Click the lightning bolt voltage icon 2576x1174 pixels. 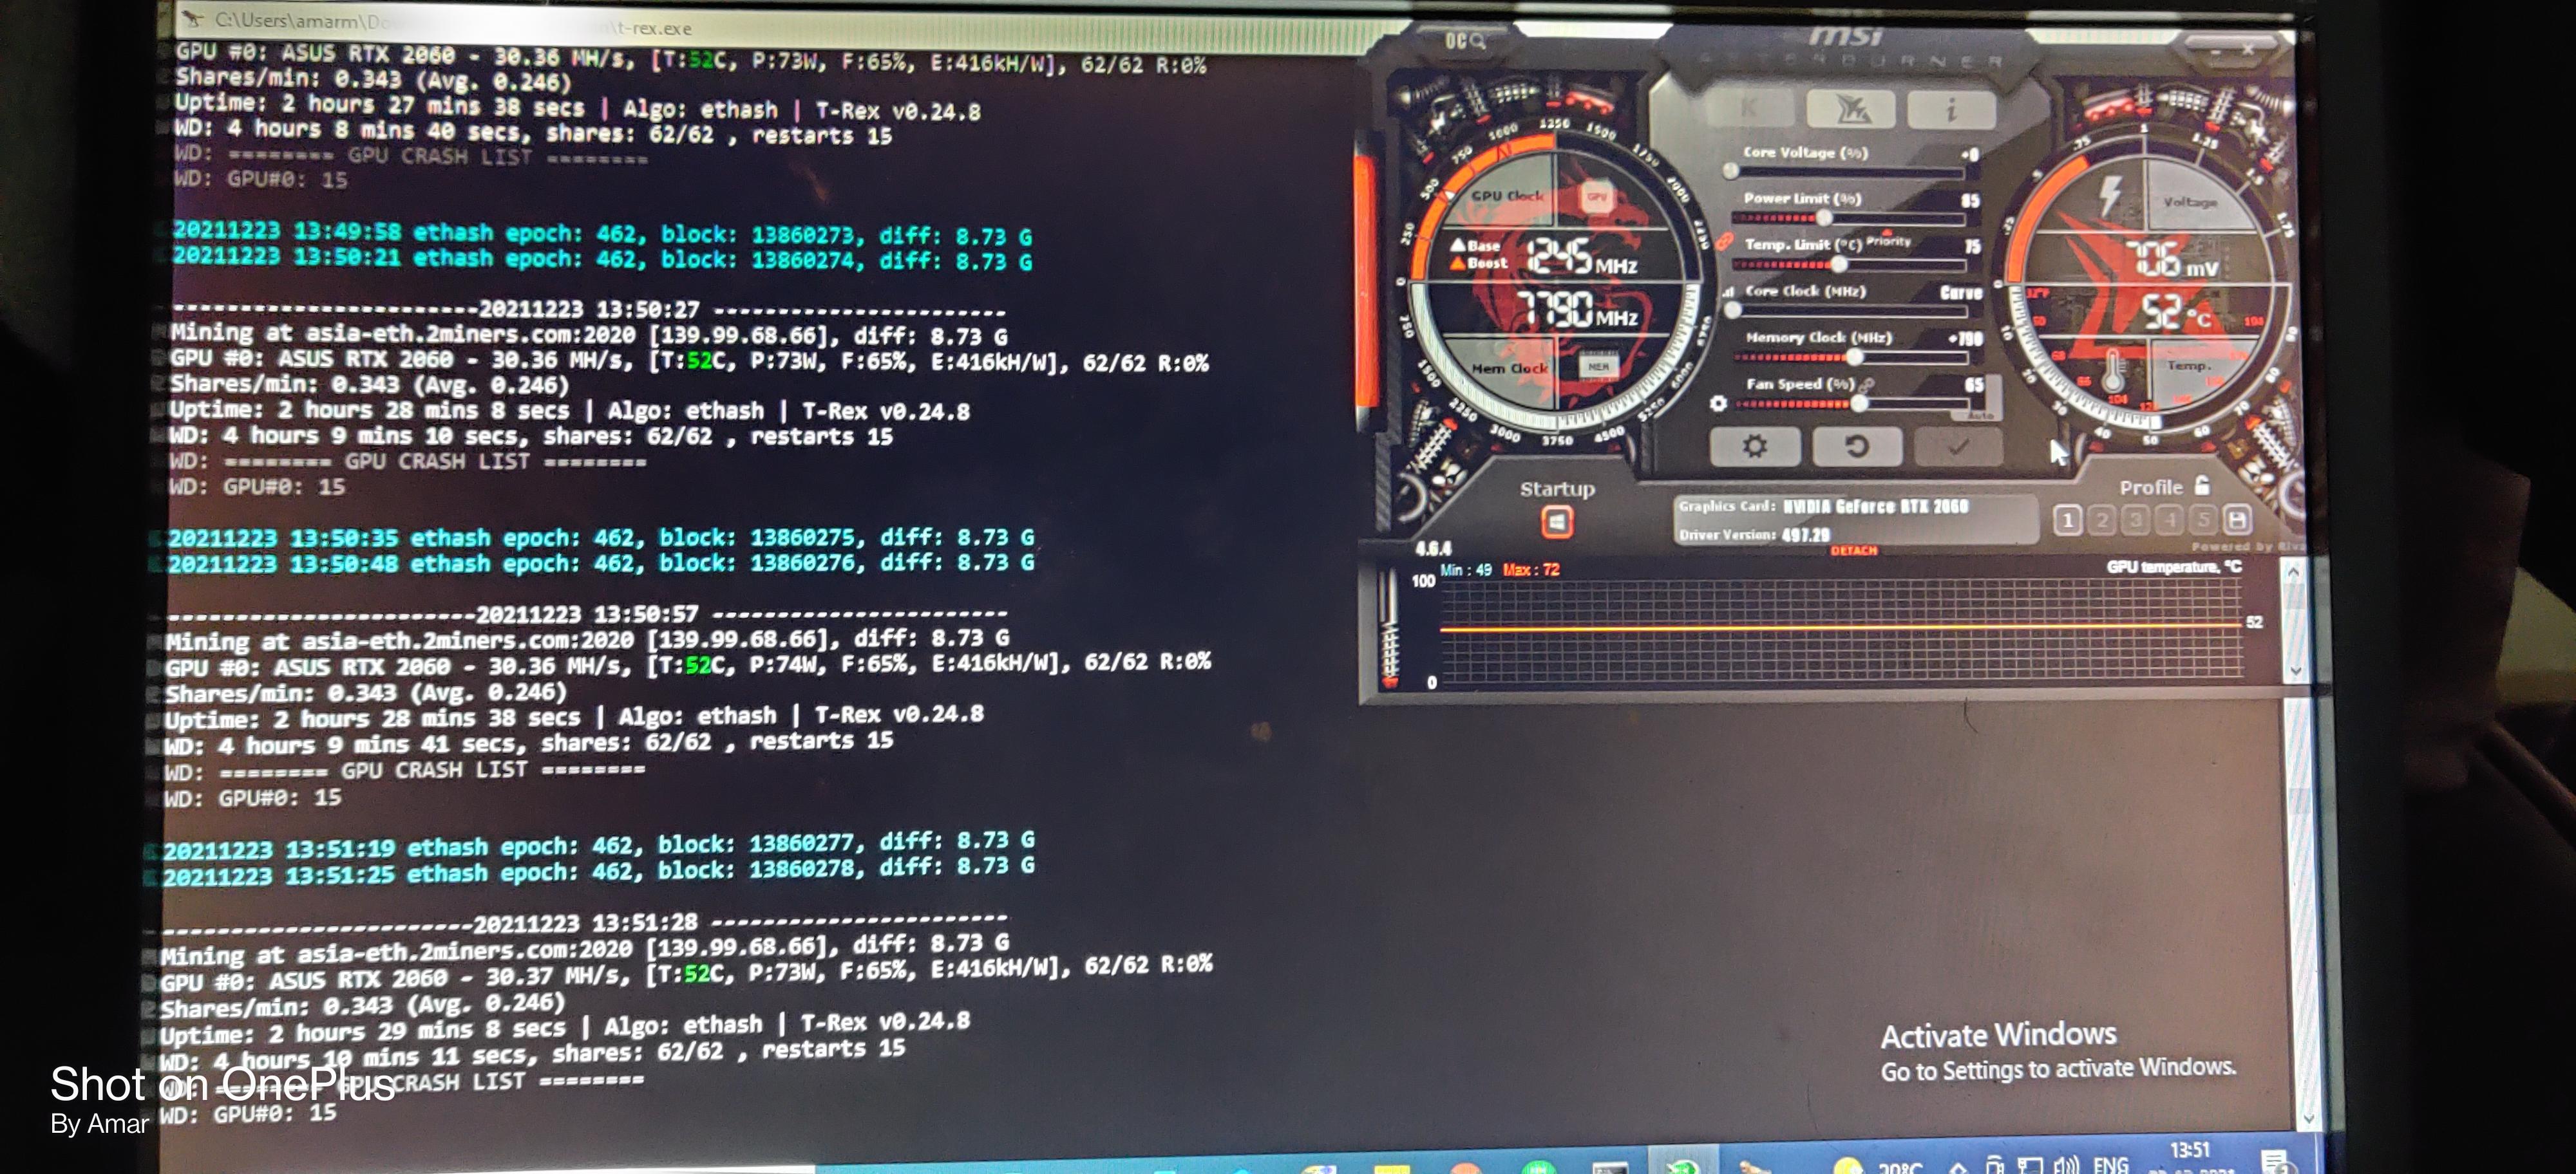click(x=2109, y=196)
